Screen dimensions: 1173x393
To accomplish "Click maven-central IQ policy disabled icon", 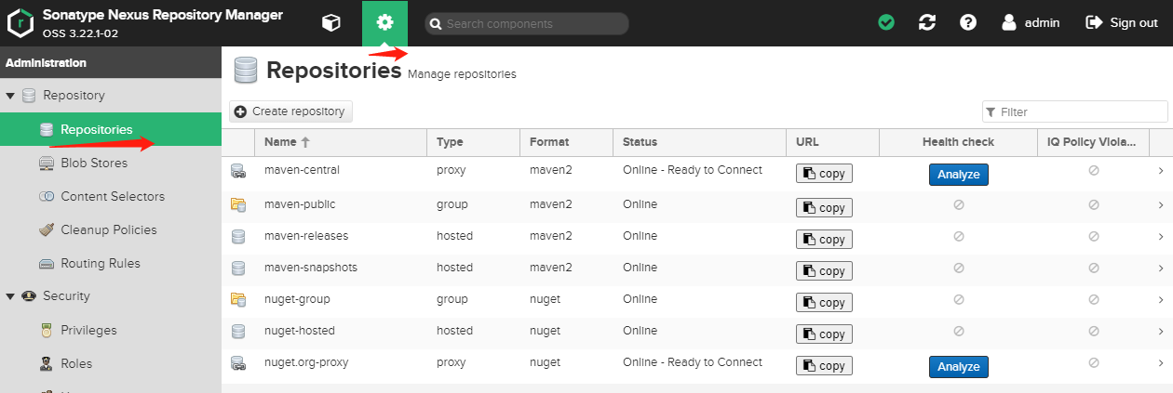I will pos(1093,171).
